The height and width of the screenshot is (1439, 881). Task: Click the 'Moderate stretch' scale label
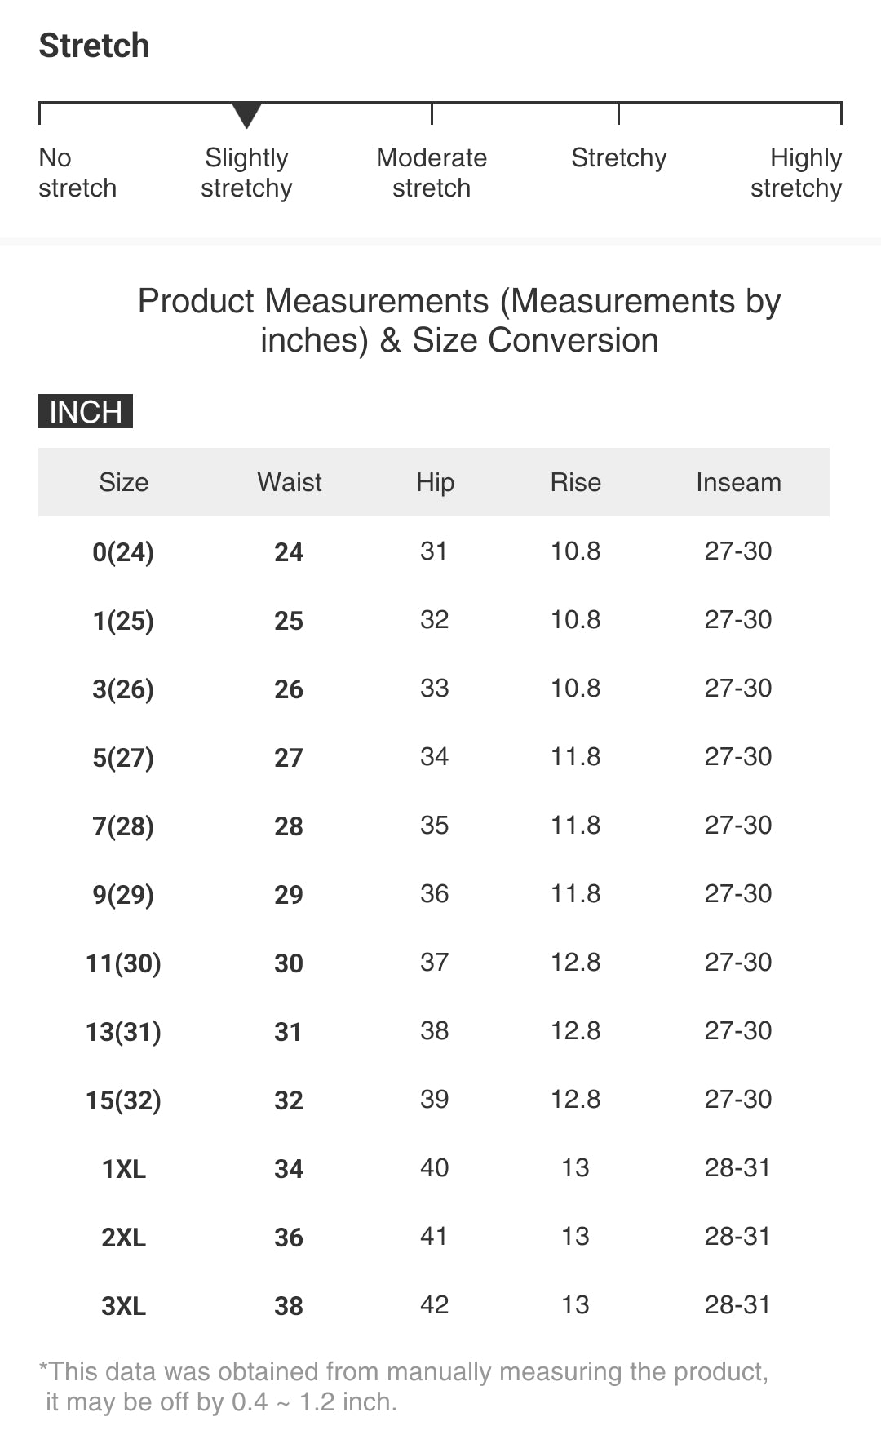[x=432, y=172]
